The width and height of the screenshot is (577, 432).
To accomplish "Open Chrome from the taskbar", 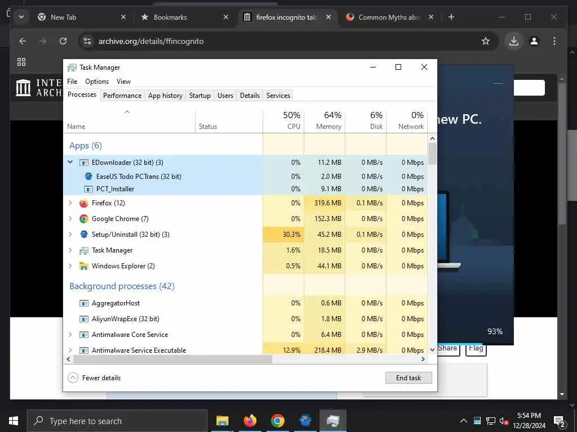I will (277, 421).
